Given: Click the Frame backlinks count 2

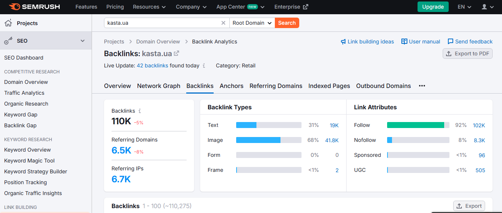Looking at the screenshot, I should [337, 170].
